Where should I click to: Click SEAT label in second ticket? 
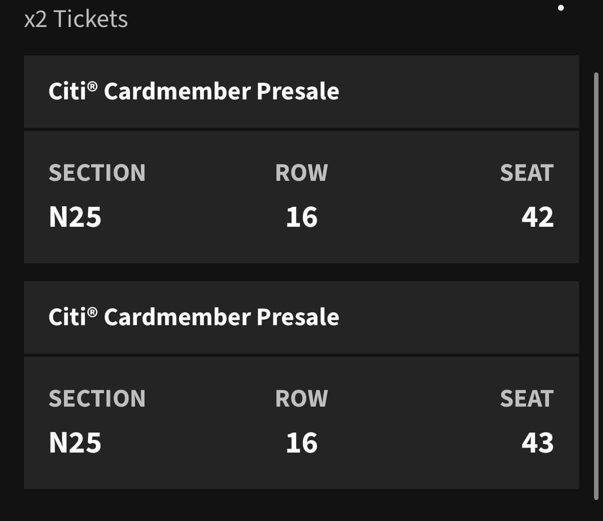pyautogui.click(x=527, y=399)
